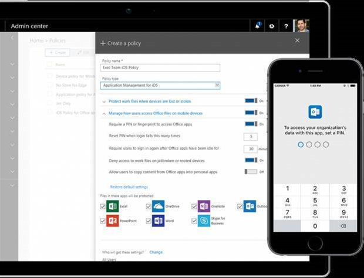This screenshot has width=364, height=278.
Task: Tap the 6 key on phone keypad
Action: click(343, 202)
